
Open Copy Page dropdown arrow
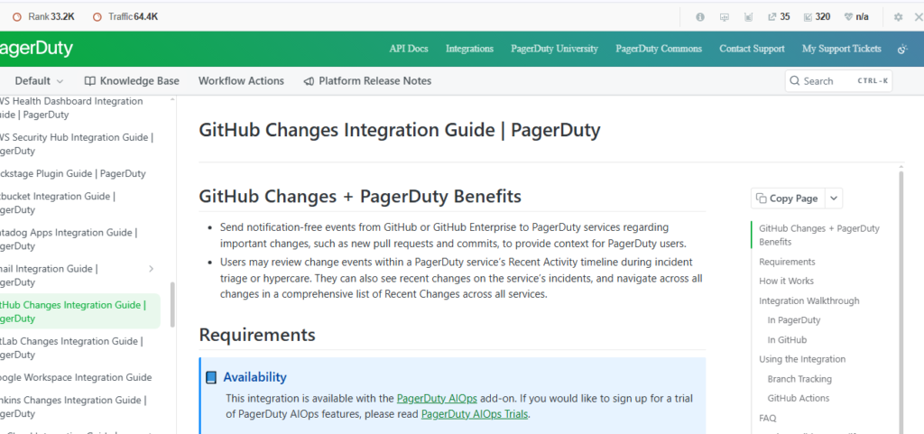[833, 199]
